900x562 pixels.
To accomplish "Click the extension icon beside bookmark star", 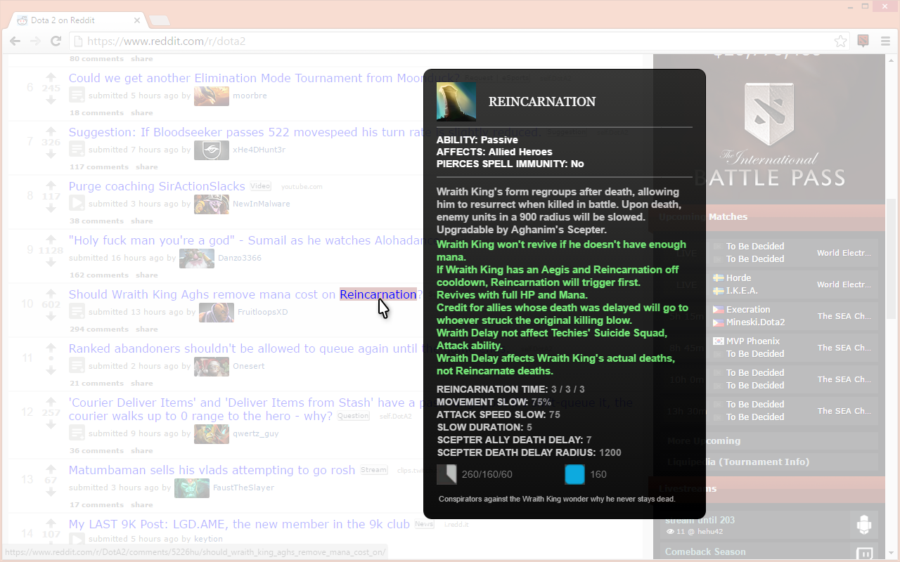I will (863, 41).
